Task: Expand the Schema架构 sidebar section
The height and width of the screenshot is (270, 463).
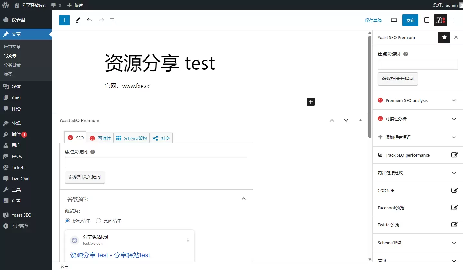Action: tap(418, 243)
